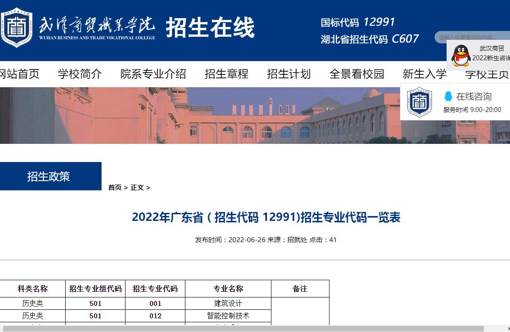510x332 pixels.
Task: Open the 招生章程 menu item
Action: [226, 74]
